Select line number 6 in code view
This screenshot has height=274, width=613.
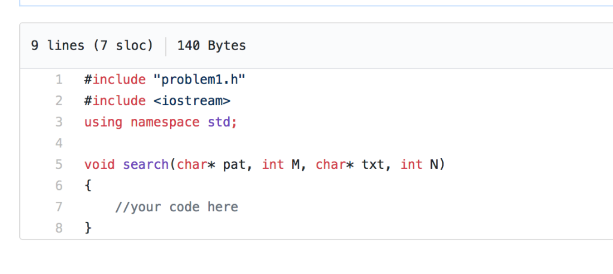(x=59, y=186)
